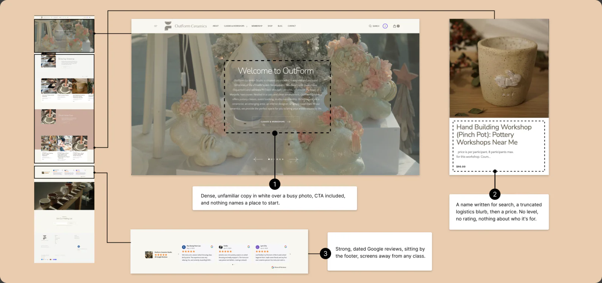
Task: Click the OutForm Ceramics Studio review thumbnail
Action: pos(149,254)
